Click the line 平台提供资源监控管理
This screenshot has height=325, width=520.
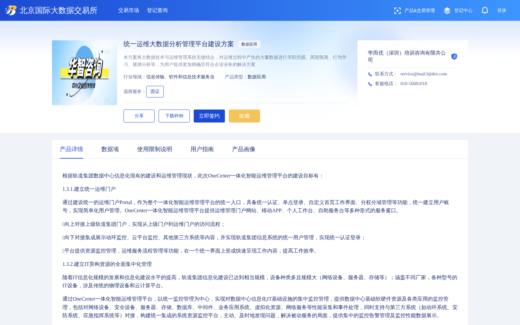[191, 251]
